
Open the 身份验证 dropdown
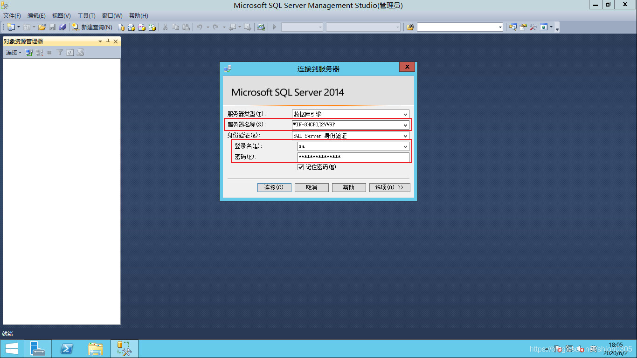[x=351, y=136]
